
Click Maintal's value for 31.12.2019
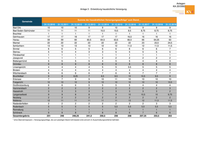(x=170, y=43)
